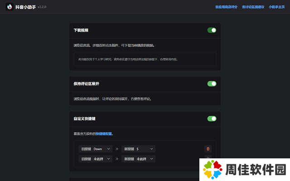Click the 下载视频 section heading
290x181 pixels.
point(81,30)
